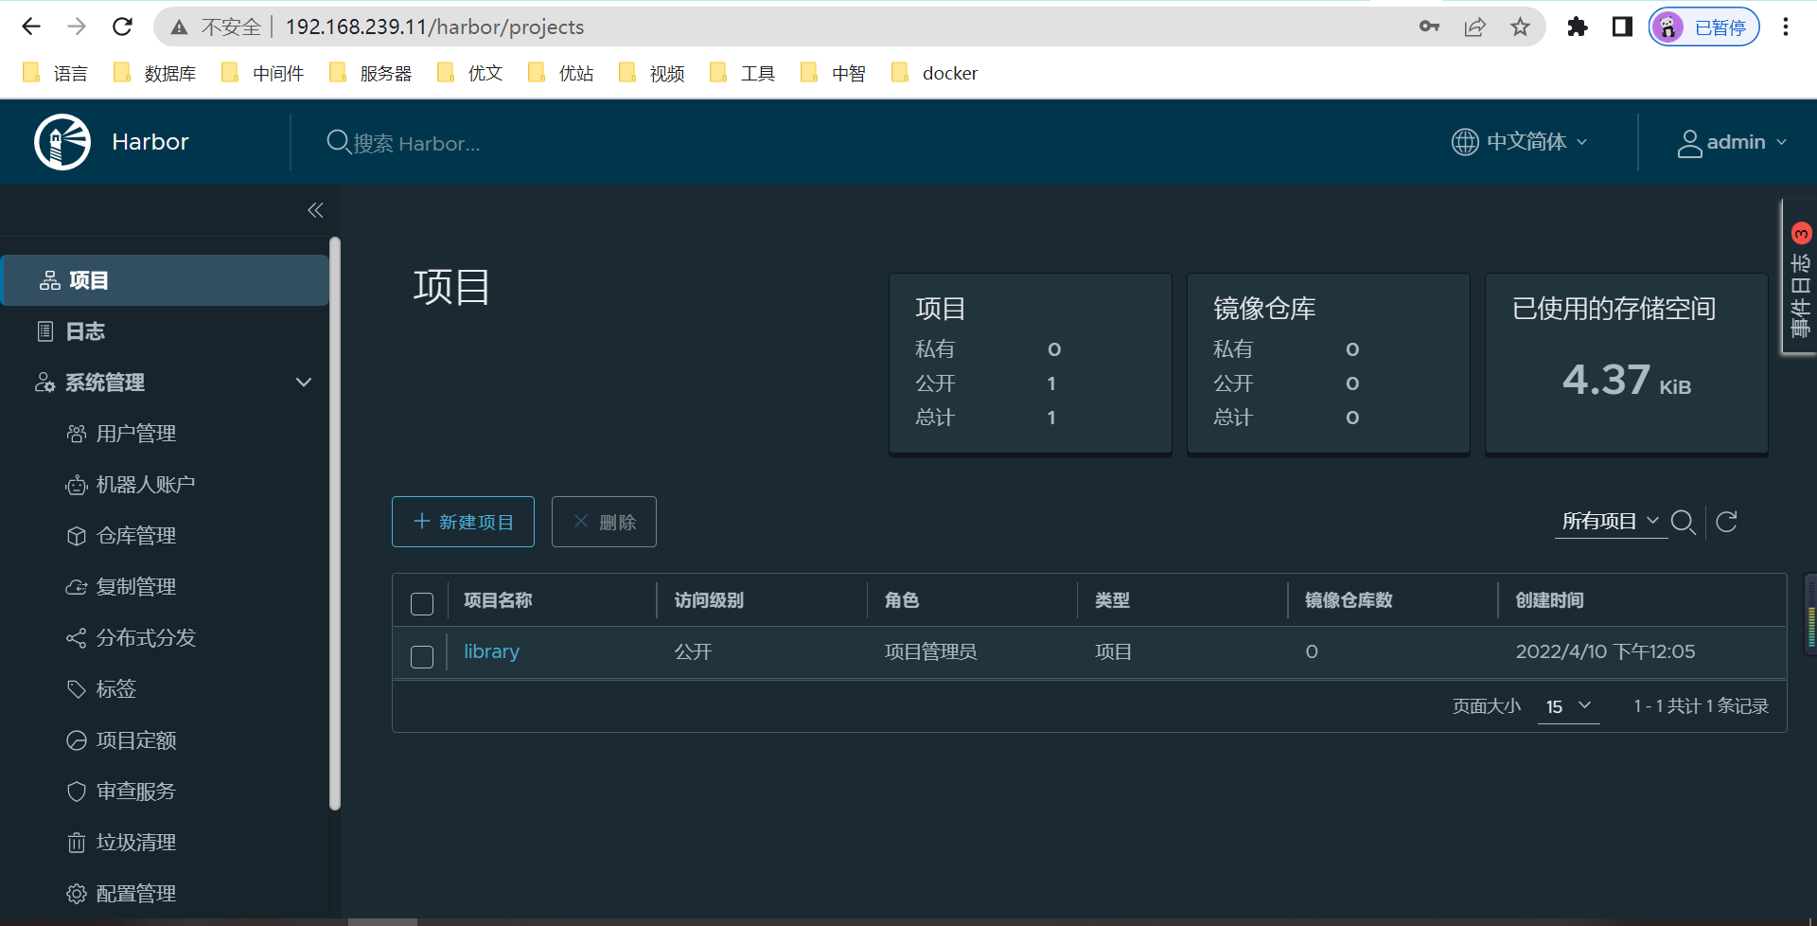Bookmark this page with star icon
1817x926 pixels.
[x=1520, y=27]
